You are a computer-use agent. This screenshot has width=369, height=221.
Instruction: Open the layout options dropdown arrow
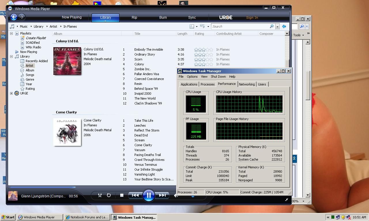pyautogui.click(x=197, y=26)
